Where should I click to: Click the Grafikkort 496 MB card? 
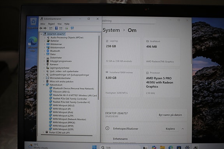[x=162, y=52]
